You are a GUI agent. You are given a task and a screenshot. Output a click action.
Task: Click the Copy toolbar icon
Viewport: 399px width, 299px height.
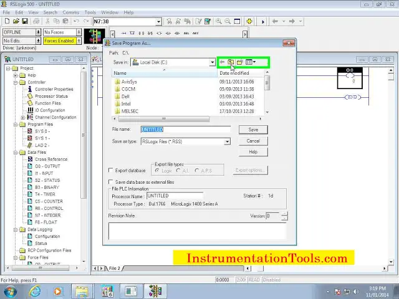(x=56, y=21)
